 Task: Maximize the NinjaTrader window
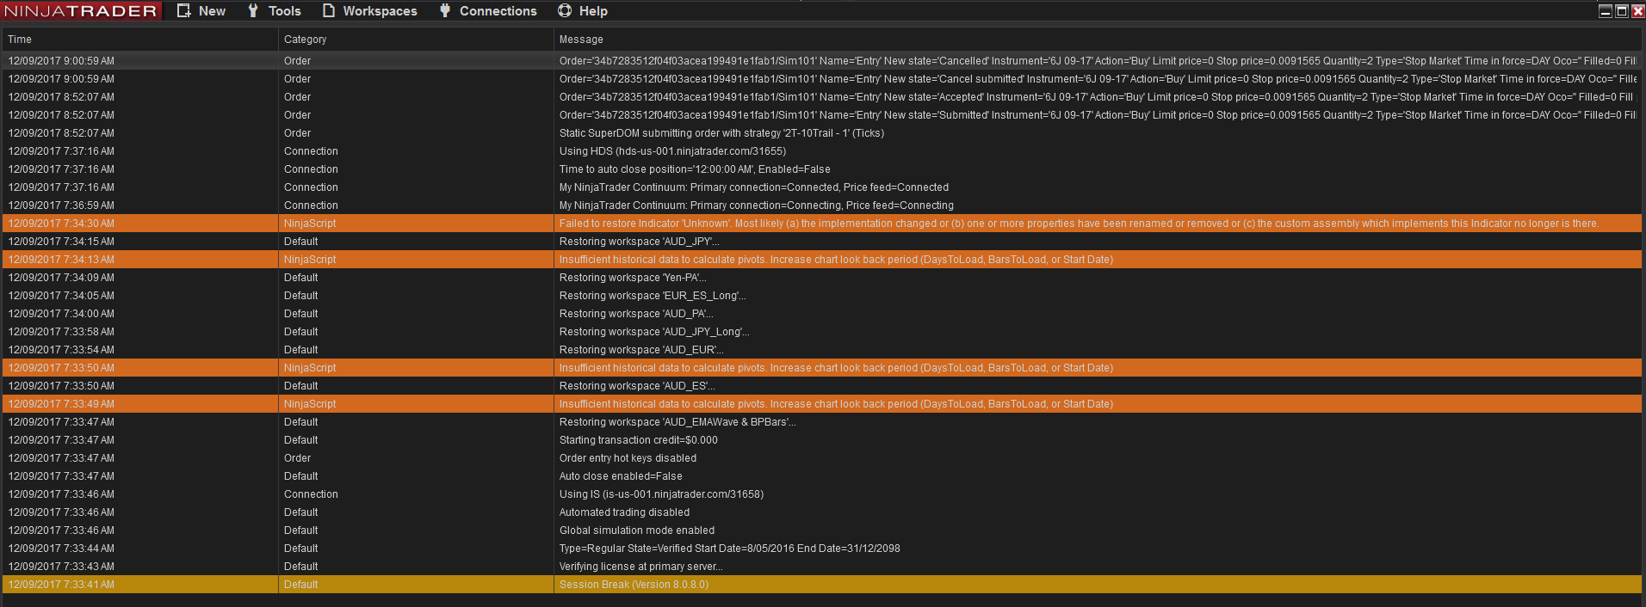coord(1622,11)
